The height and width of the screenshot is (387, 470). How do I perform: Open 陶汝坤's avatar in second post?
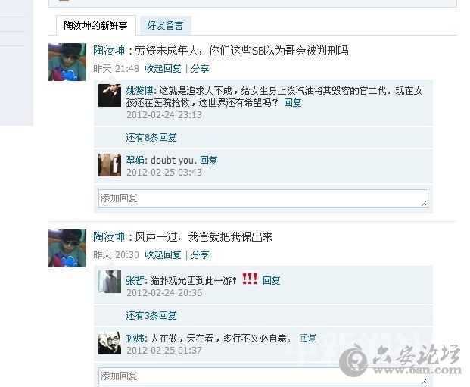[67, 248]
